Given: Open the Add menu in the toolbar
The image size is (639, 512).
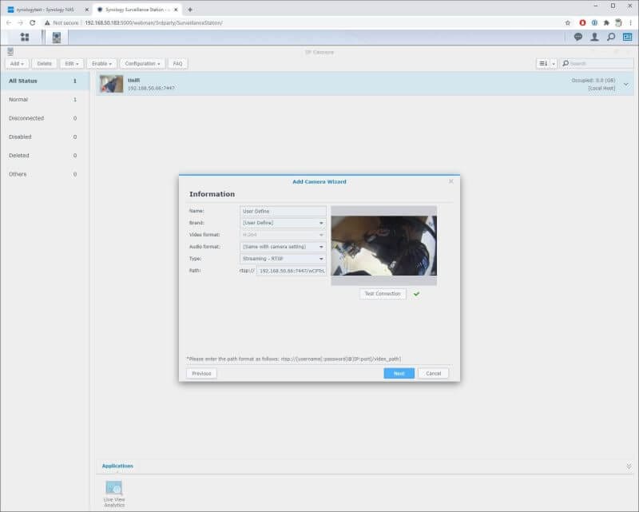Looking at the screenshot, I should coord(16,63).
